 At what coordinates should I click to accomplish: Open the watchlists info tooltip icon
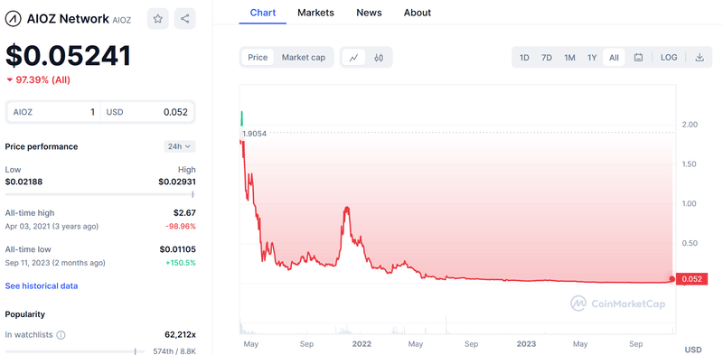tap(61, 335)
